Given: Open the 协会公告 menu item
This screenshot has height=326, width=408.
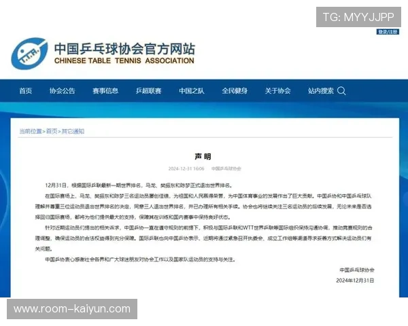Looking at the screenshot, I should pyautogui.click(x=62, y=91).
